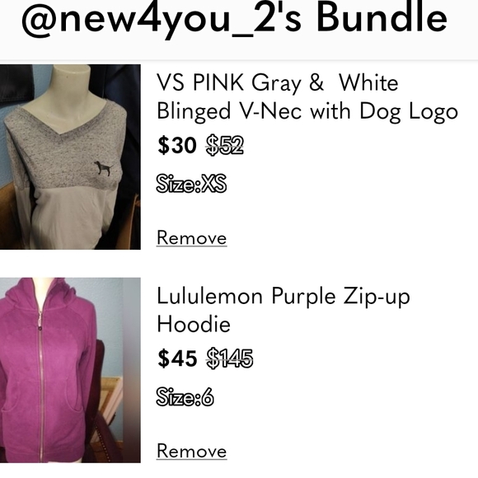The width and height of the screenshot is (478, 478).
Task: Open the VS PINK gray shirt photo
Action: (70, 157)
